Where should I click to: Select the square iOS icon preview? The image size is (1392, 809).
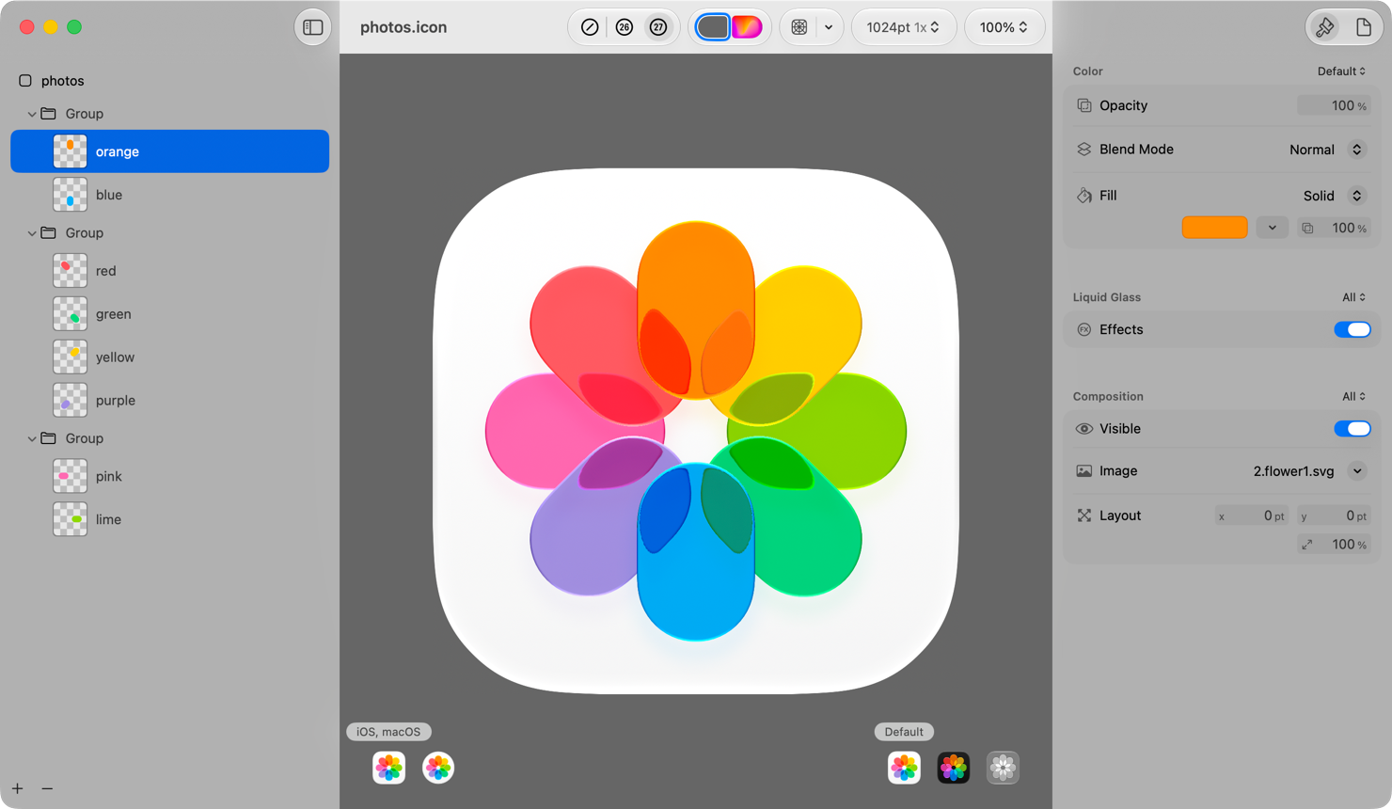tap(388, 768)
